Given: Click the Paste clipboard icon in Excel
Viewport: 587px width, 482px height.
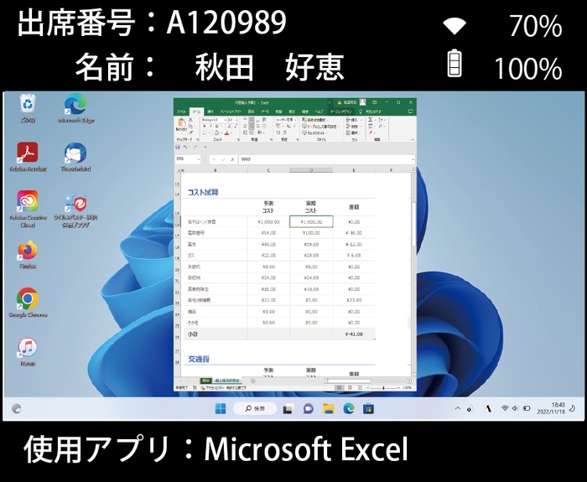Looking at the screenshot, I should [182, 122].
